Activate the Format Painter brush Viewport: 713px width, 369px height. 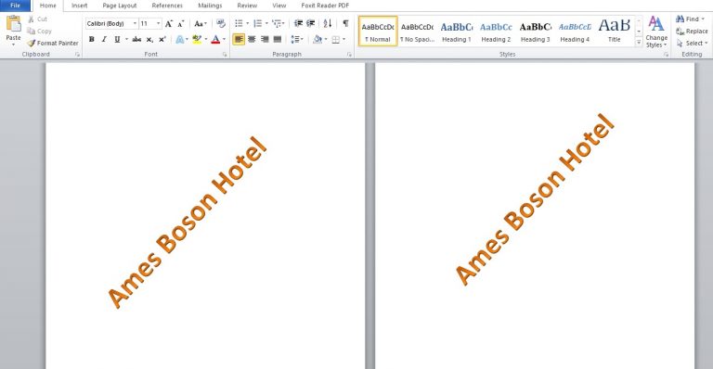tap(31, 44)
